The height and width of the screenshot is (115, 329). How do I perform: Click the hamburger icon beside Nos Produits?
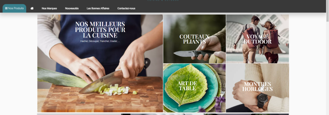click(x=6, y=8)
